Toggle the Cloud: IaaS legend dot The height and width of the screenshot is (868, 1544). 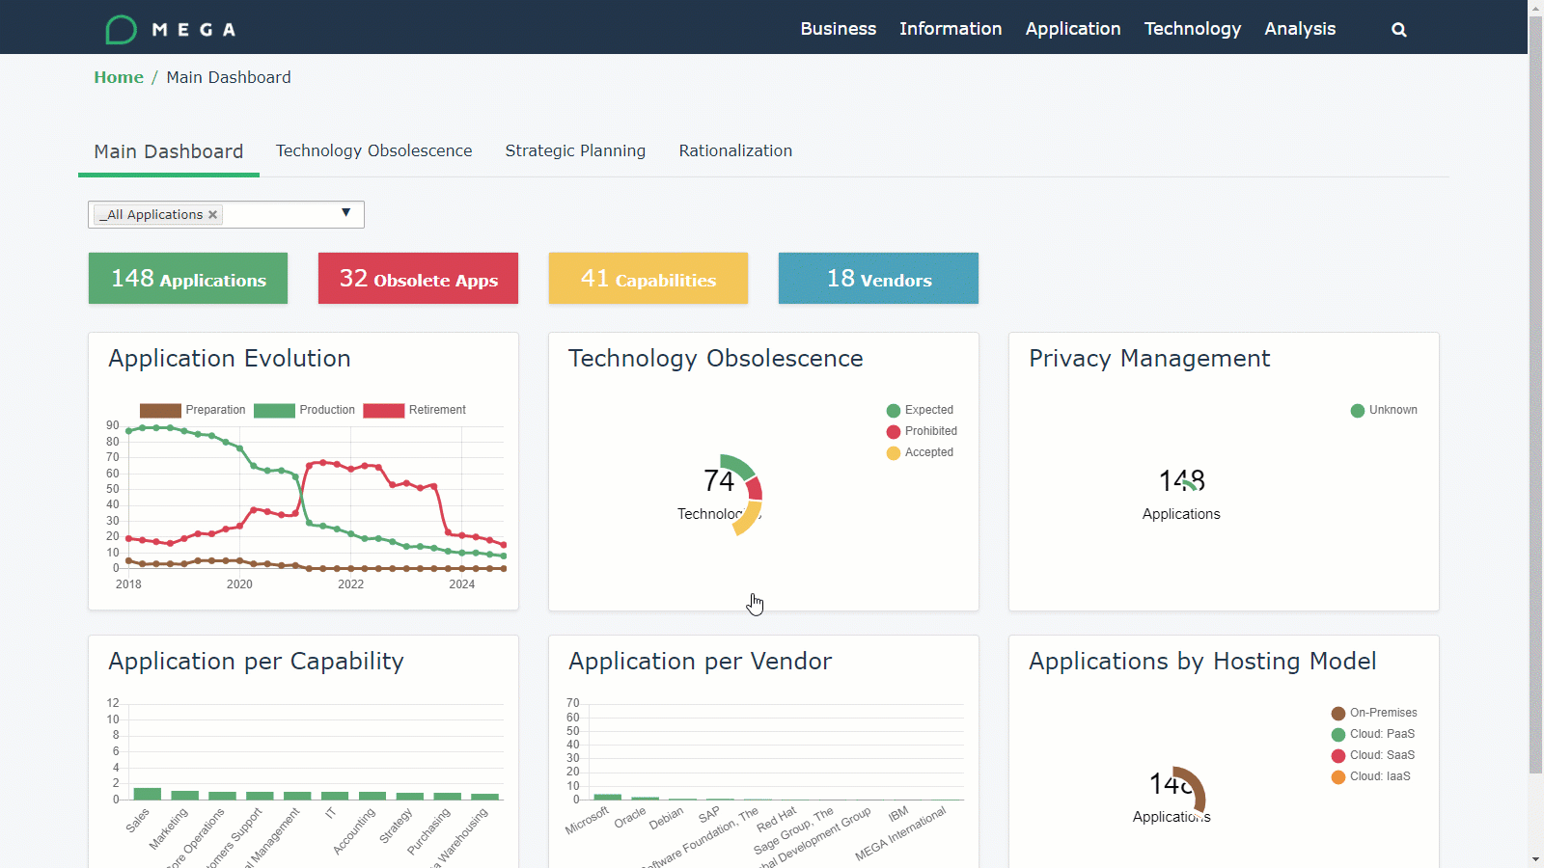coord(1338,777)
